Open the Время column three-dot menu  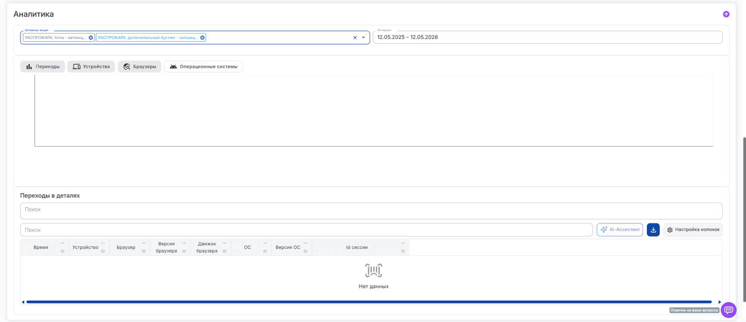pyautogui.click(x=62, y=243)
